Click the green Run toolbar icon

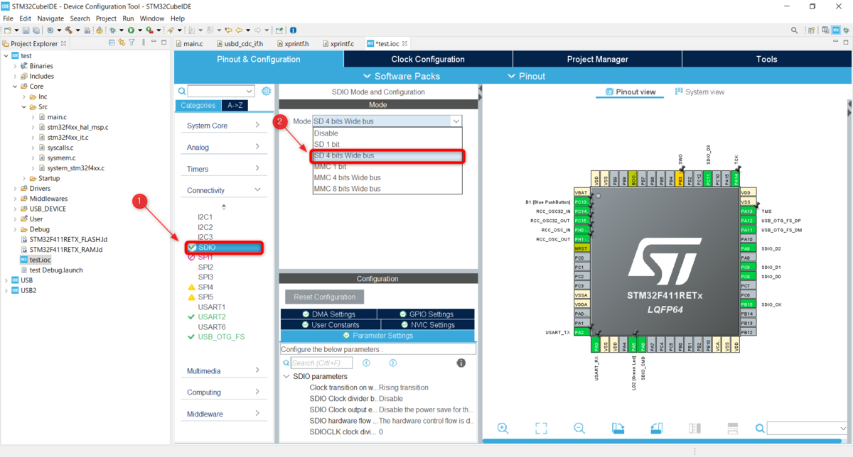tap(131, 30)
